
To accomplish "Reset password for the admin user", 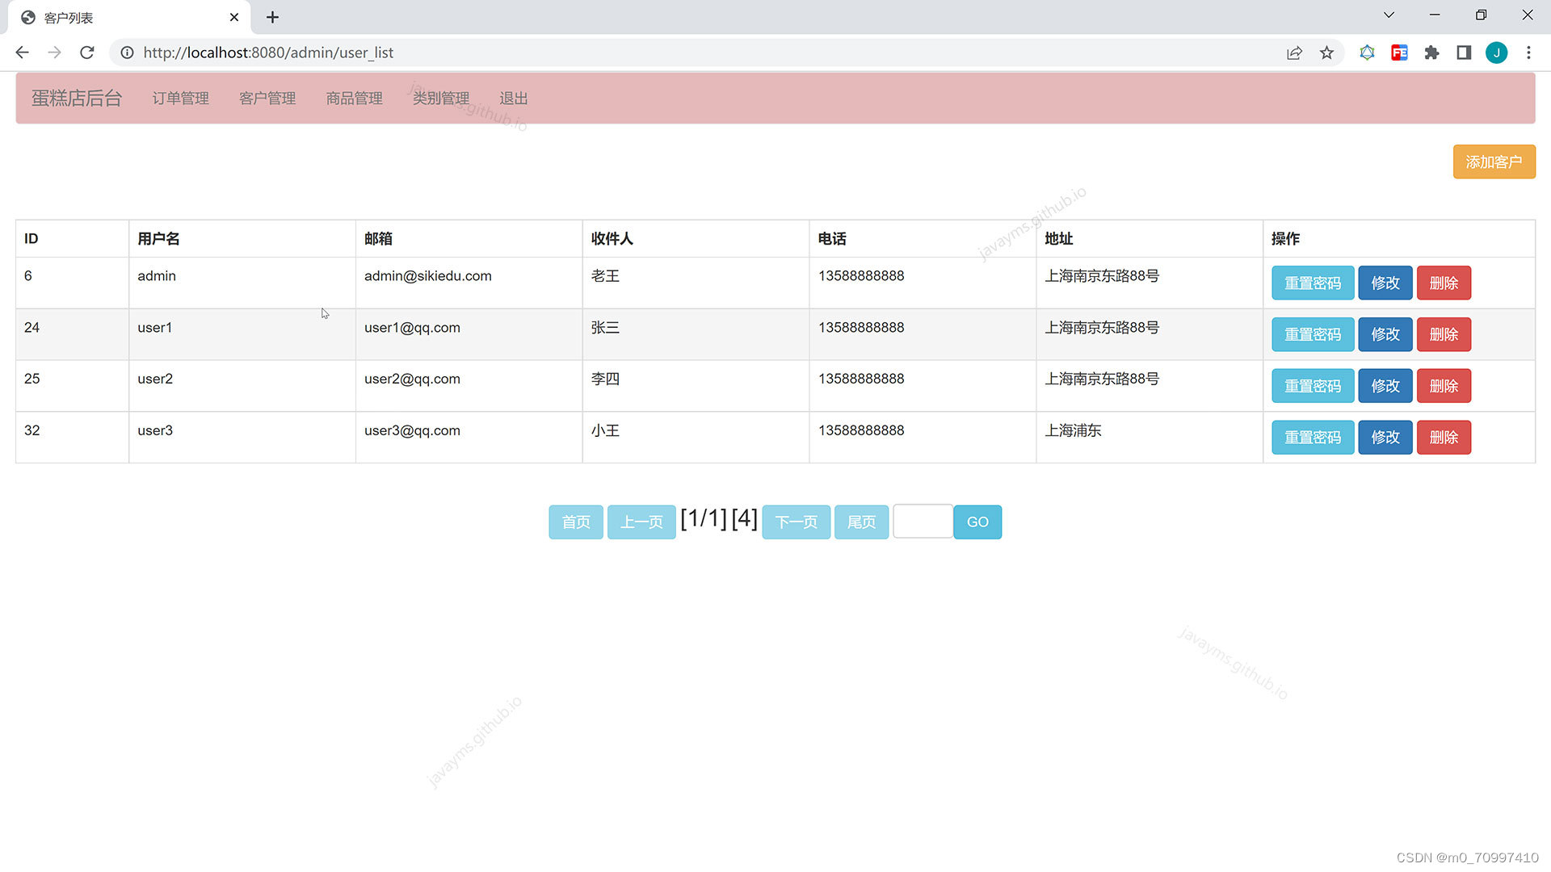I will pyautogui.click(x=1312, y=283).
